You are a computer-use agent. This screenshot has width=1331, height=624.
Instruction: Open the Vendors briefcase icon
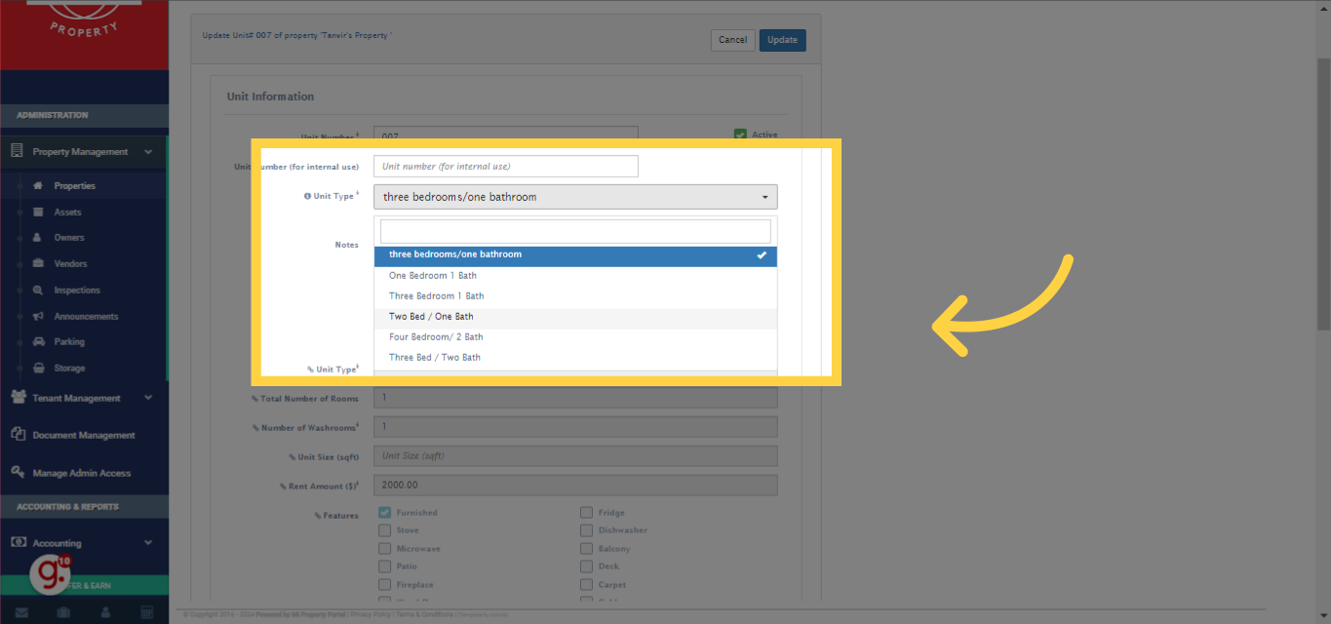[x=38, y=263]
